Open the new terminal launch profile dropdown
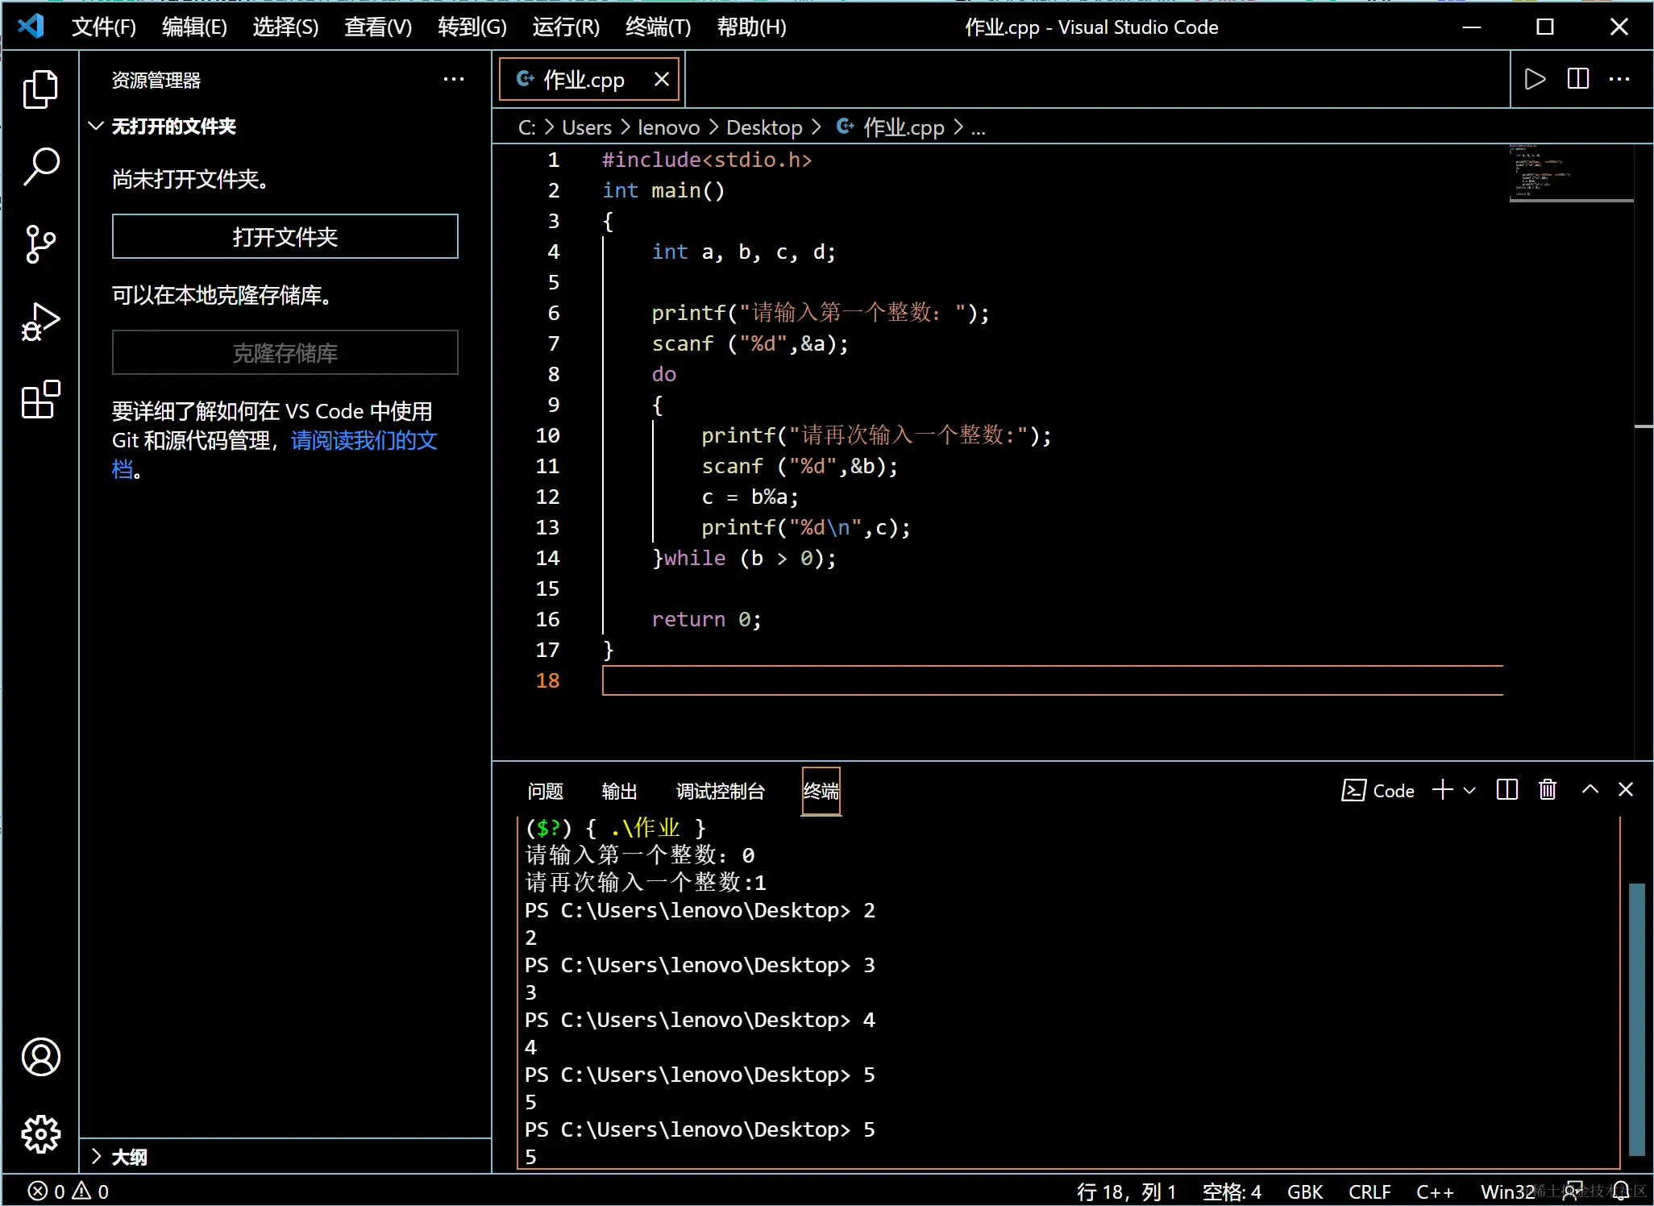1654x1206 pixels. (x=1469, y=791)
